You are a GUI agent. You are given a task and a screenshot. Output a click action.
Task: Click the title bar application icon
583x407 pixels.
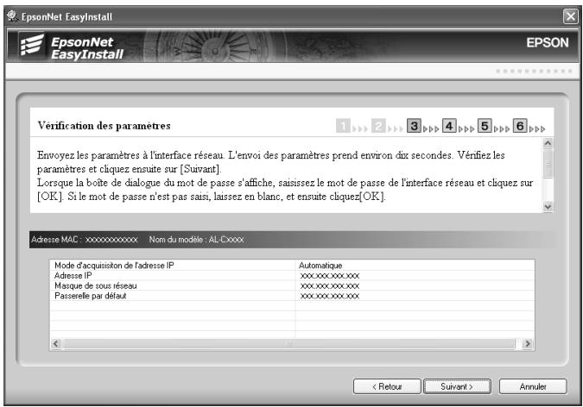coord(13,16)
